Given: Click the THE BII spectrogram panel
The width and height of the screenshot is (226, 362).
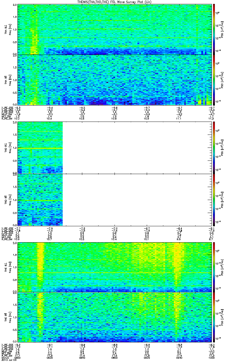Looking at the screenshot, I should point(115,317).
